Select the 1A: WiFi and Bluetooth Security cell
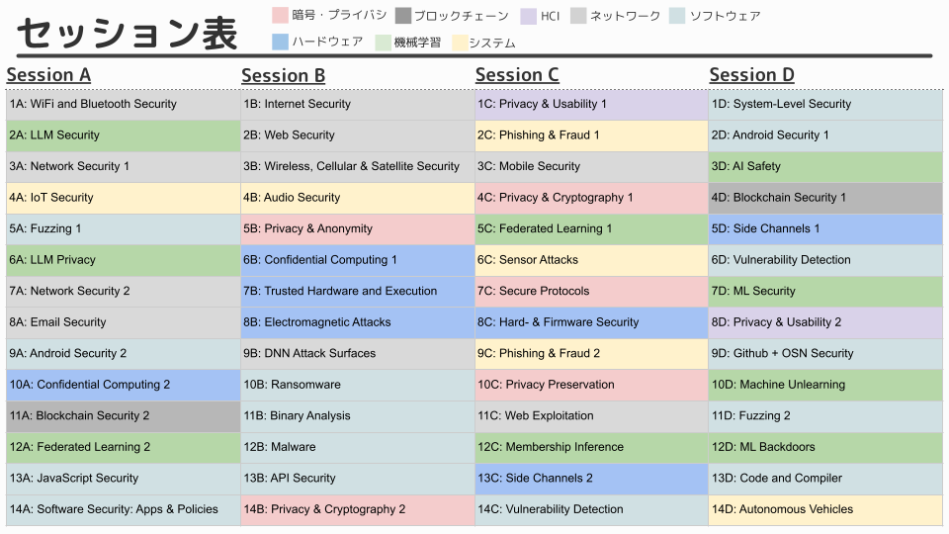This screenshot has height=534, width=949. pos(124,104)
